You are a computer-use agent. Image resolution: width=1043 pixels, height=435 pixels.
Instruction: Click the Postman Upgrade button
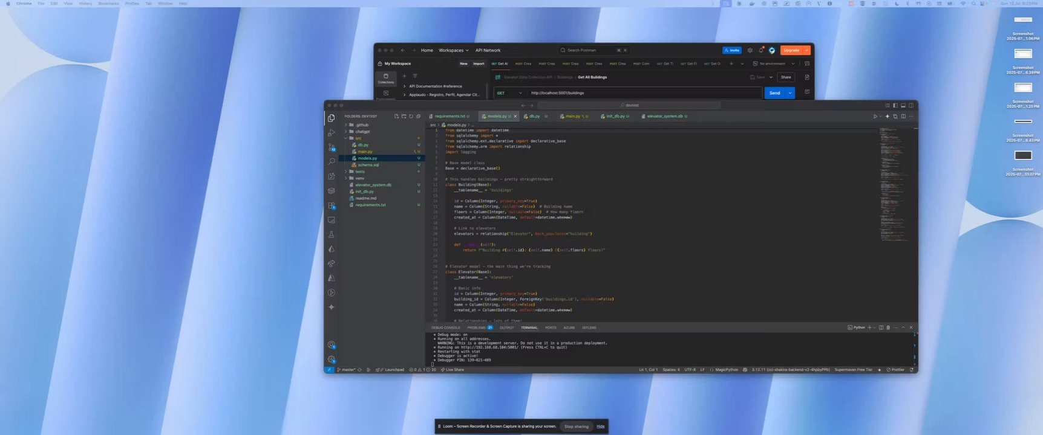[x=791, y=50]
